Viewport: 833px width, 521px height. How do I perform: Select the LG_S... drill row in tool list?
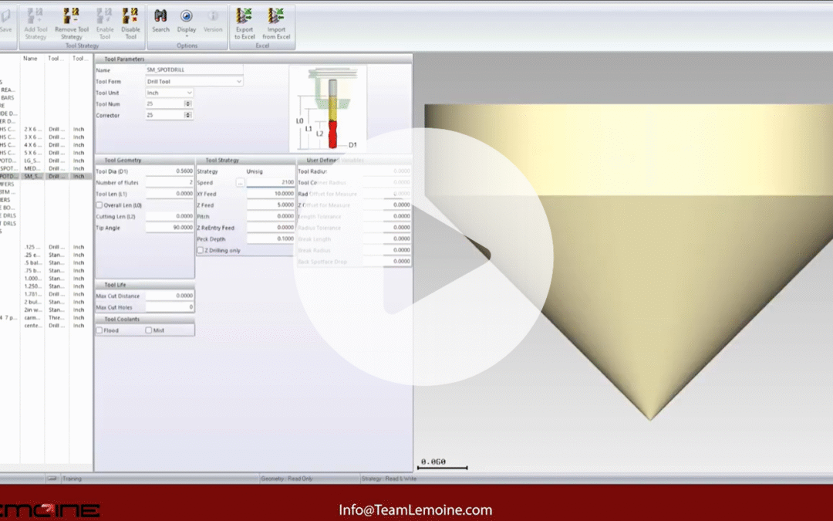(x=46, y=161)
